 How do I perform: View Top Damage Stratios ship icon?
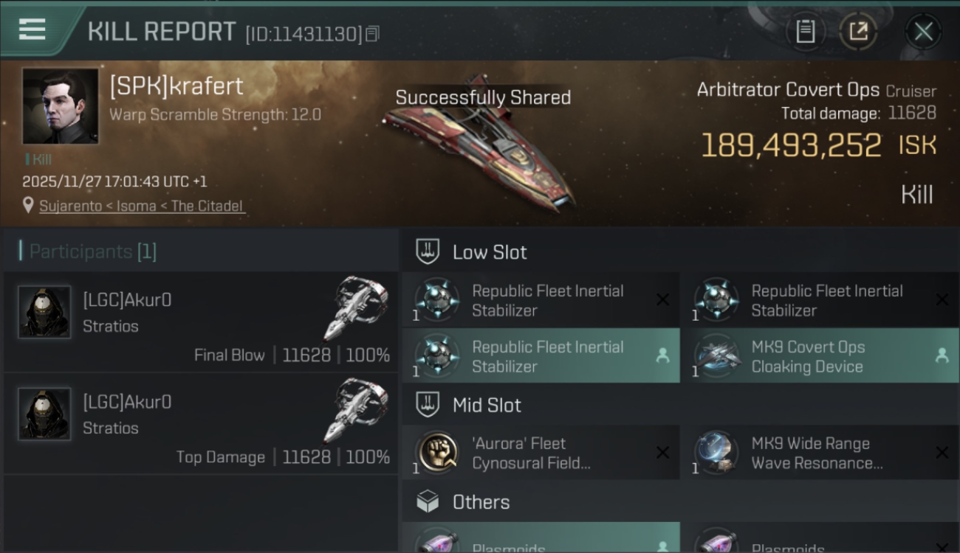(356, 409)
